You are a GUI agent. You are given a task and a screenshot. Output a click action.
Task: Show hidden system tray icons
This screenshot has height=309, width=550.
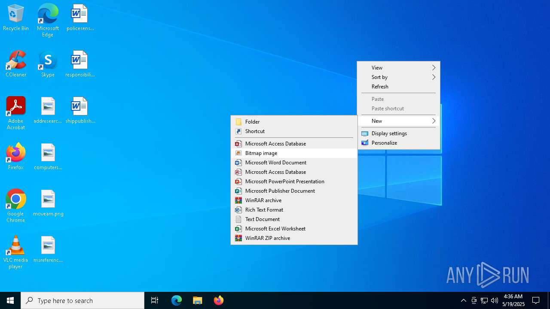point(463,300)
